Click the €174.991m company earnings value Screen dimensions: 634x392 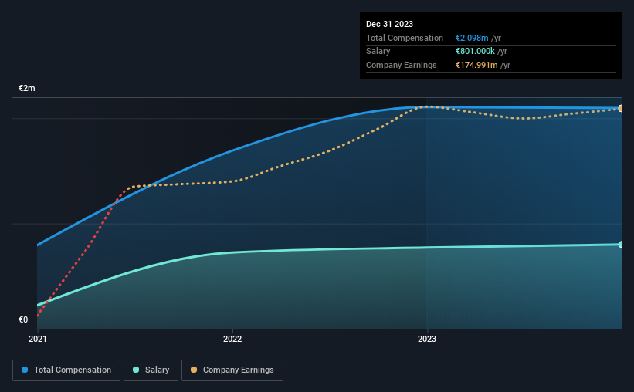pos(476,65)
